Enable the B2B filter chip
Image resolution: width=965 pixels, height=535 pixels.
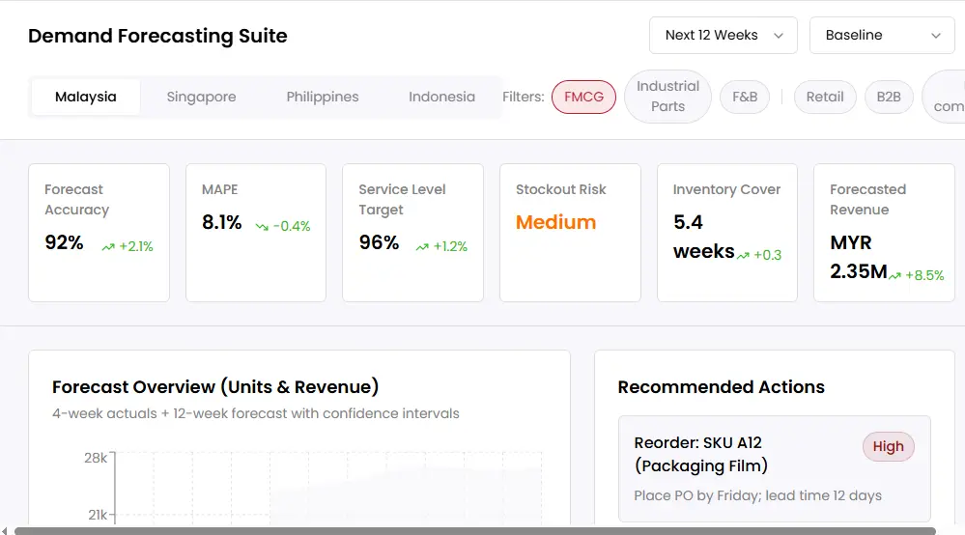point(888,97)
